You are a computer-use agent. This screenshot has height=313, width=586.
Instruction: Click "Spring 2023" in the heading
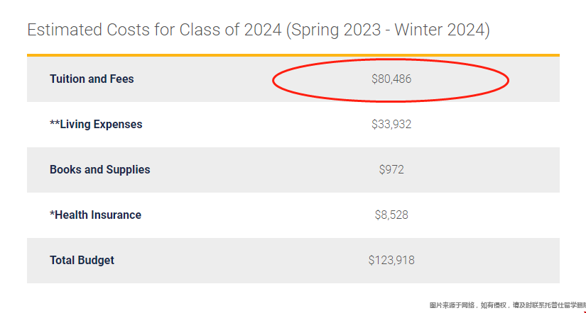tap(335, 30)
